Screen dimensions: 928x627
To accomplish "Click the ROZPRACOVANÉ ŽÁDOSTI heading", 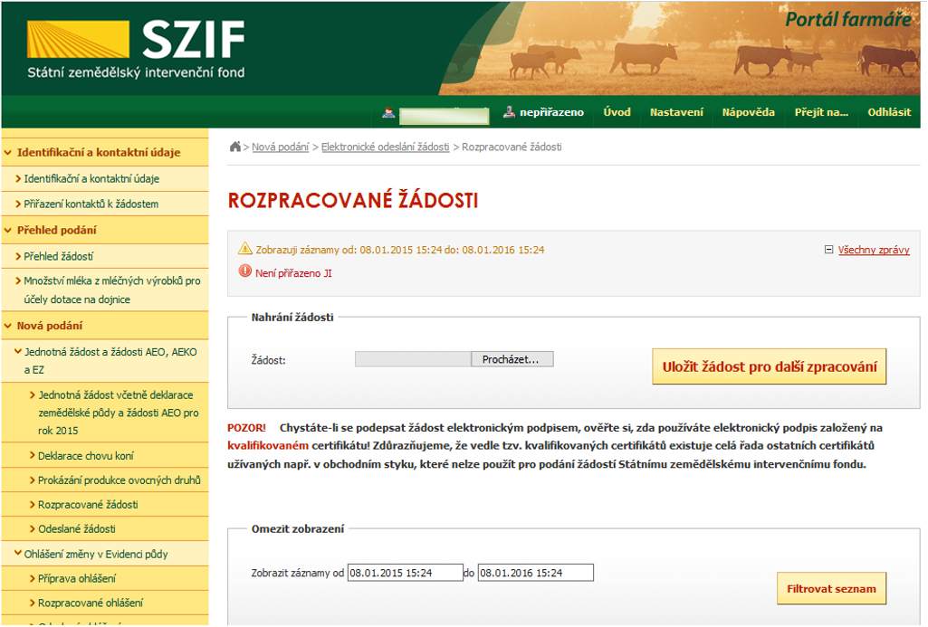I will point(353,201).
